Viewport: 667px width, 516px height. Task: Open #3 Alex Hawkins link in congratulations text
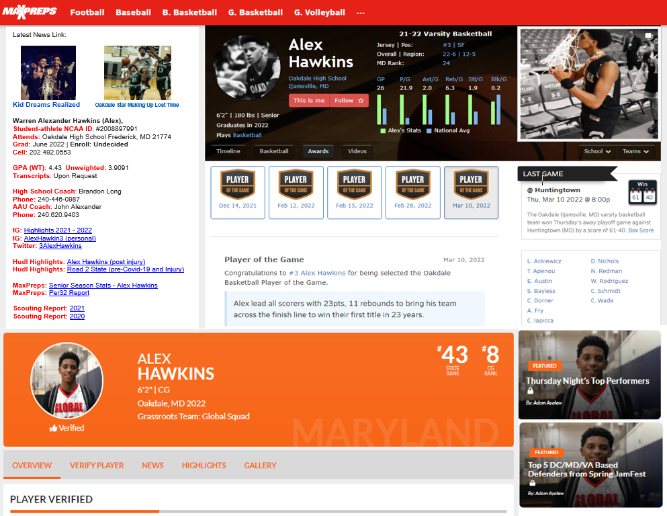pos(317,273)
